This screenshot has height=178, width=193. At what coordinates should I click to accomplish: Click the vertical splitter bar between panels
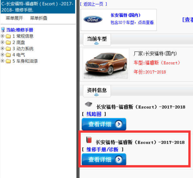tap(78, 89)
